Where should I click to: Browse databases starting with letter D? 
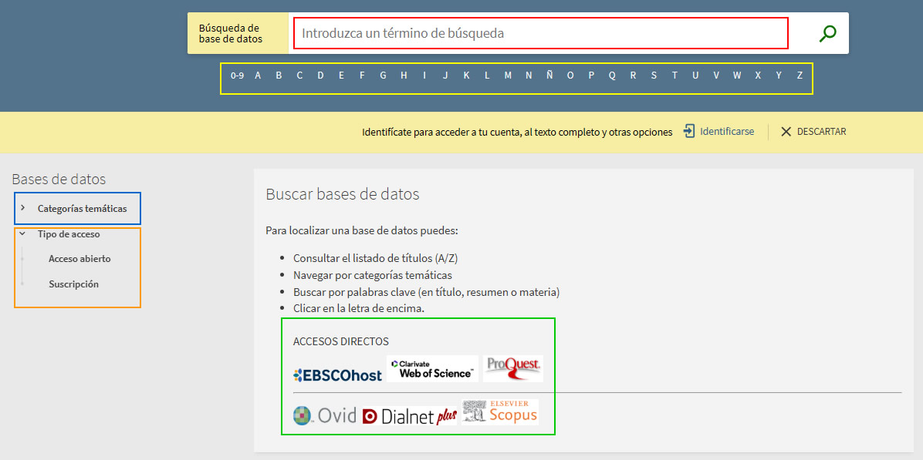320,76
